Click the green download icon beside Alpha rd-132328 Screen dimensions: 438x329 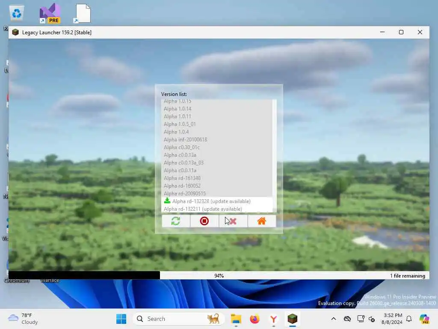(x=167, y=200)
